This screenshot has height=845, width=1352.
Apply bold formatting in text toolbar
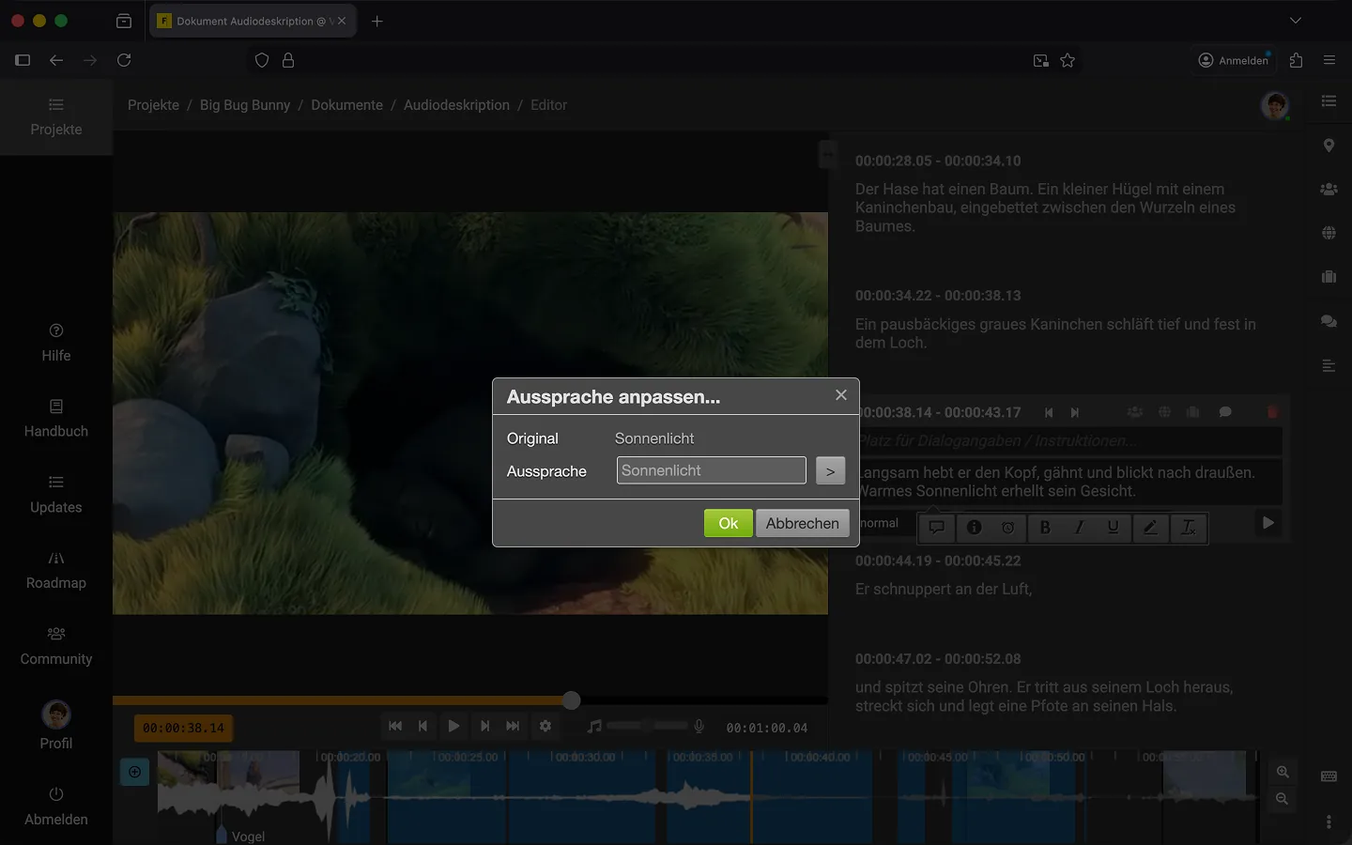pyautogui.click(x=1045, y=528)
